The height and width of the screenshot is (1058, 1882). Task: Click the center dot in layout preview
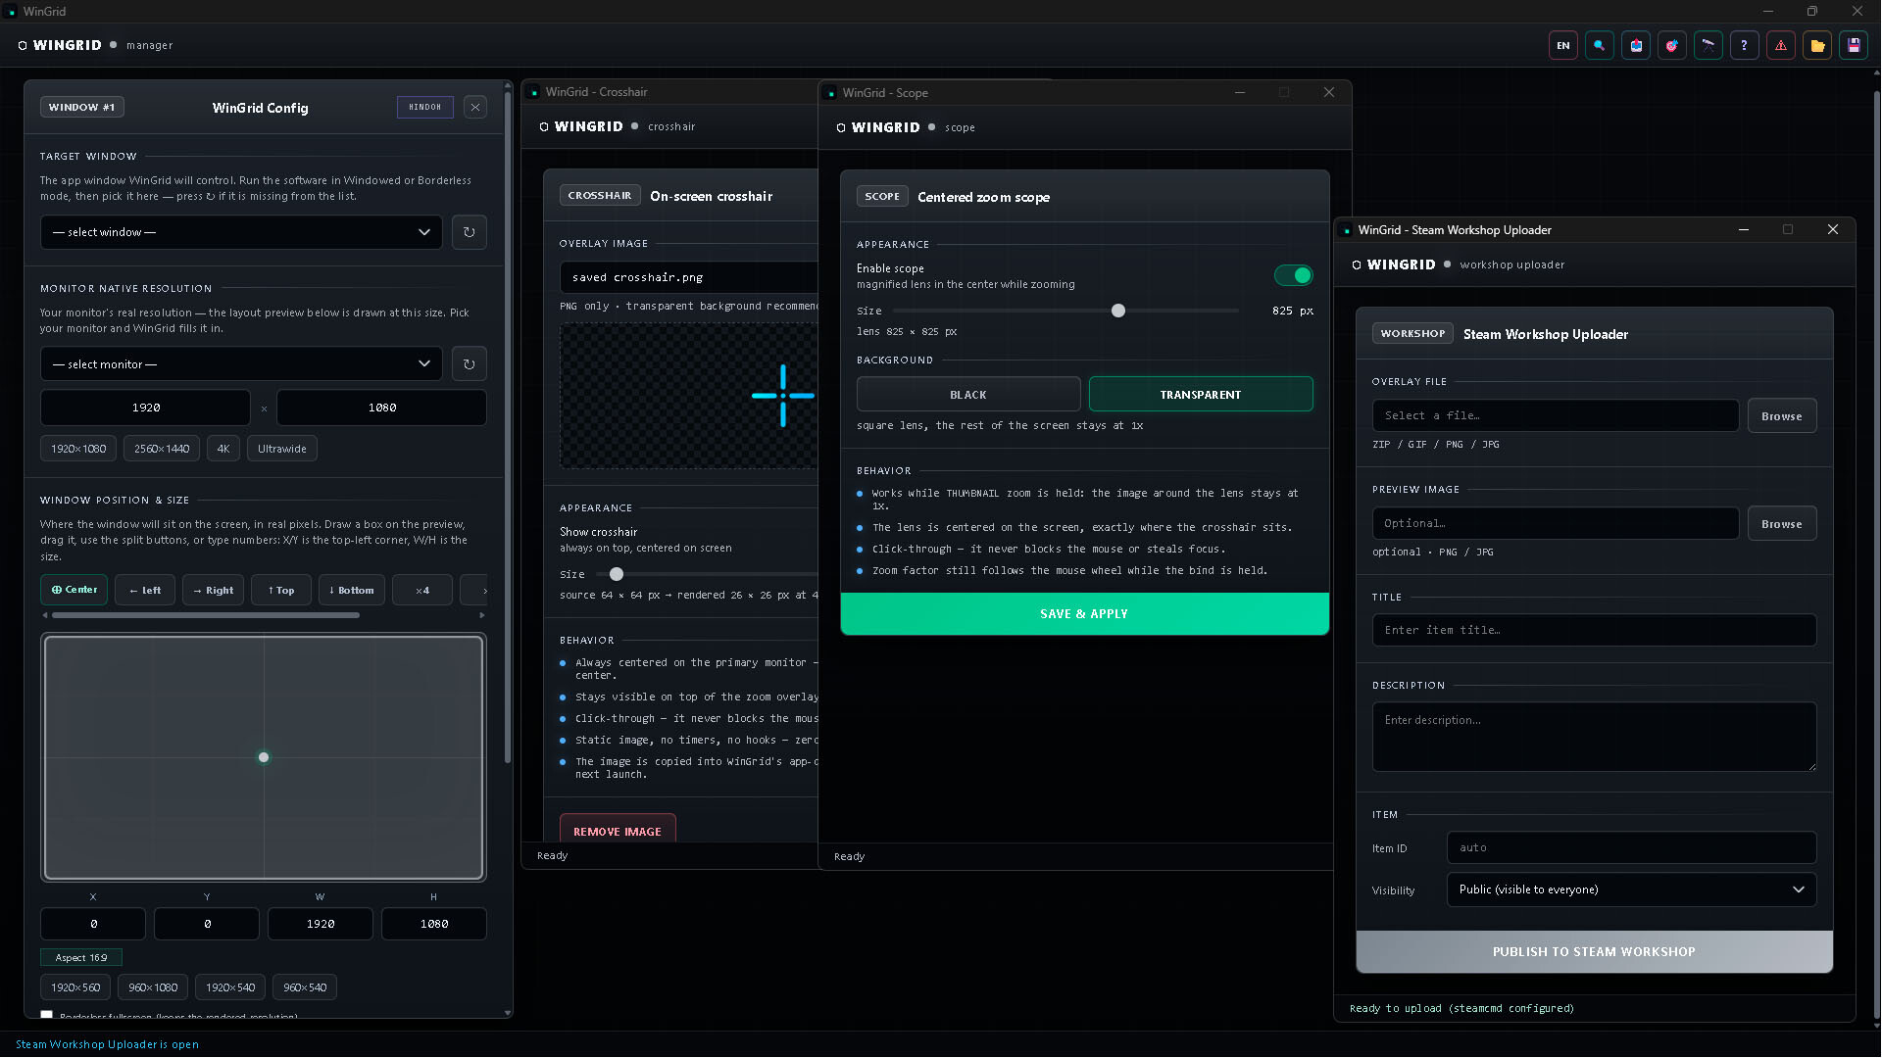(x=264, y=757)
